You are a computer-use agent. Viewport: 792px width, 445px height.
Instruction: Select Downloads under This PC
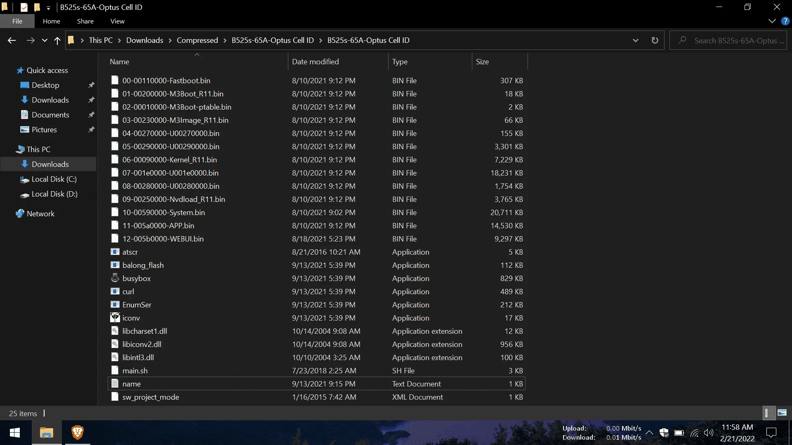click(x=50, y=164)
